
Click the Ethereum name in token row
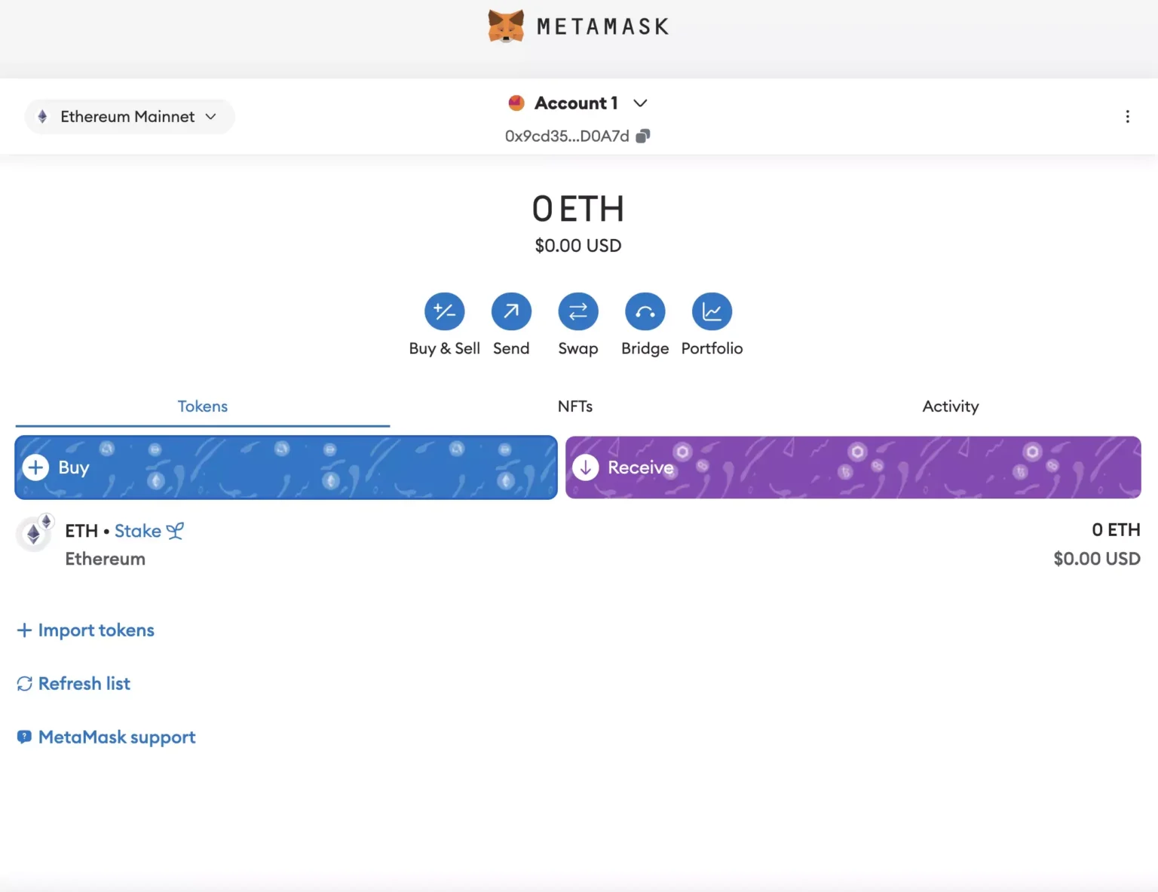106,559
